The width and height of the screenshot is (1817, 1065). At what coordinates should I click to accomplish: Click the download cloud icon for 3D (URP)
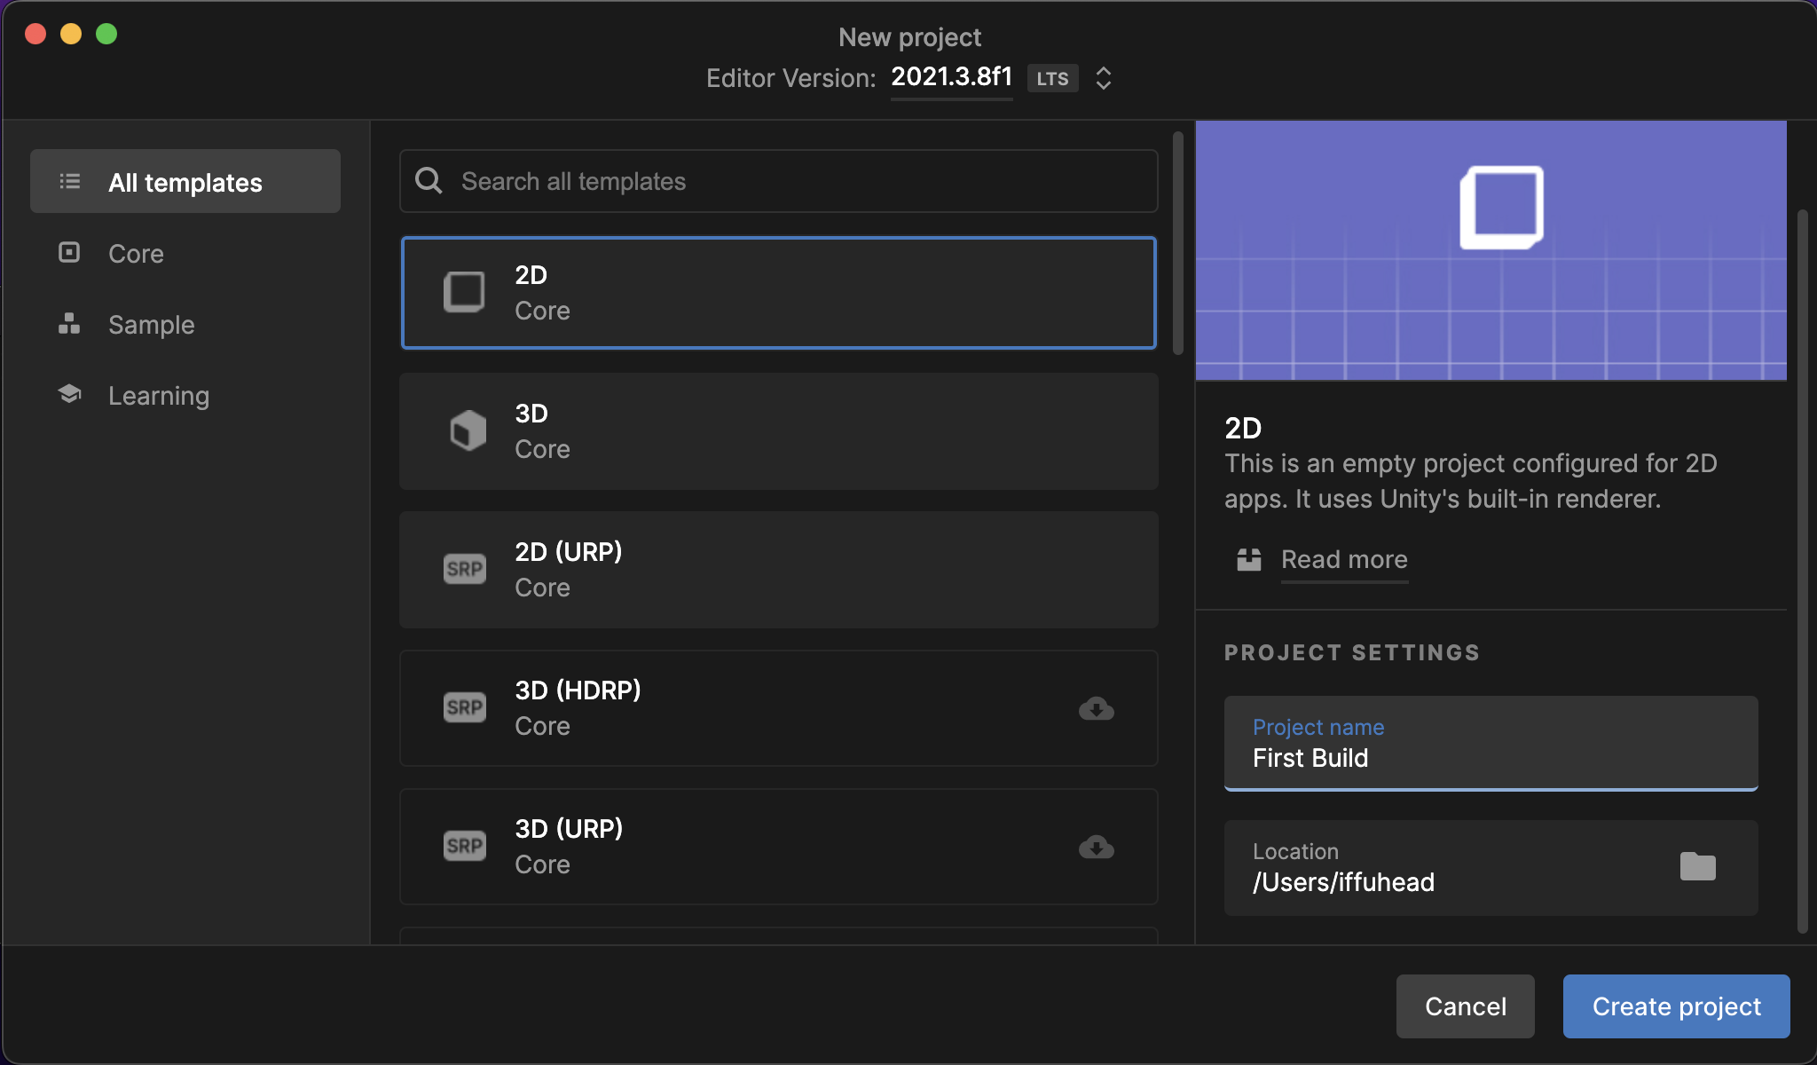pos(1097,847)
